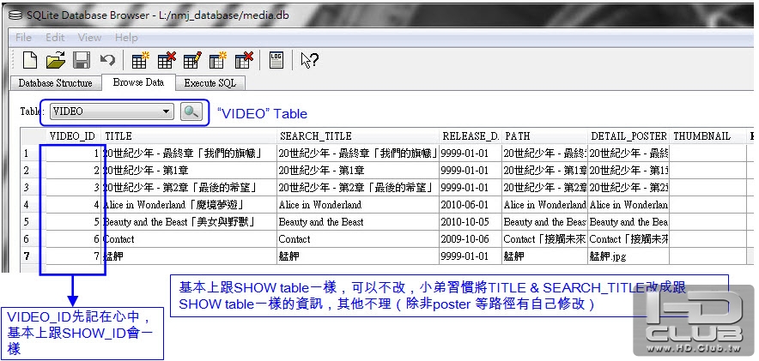Select SEARCH_TITLE cell 'Beauty and the Beast'

click(358, 222)
